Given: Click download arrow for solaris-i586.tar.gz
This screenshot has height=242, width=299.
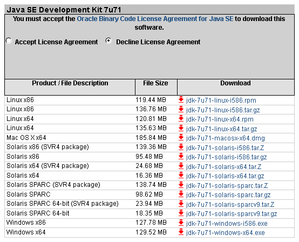Looking at the screenshot, I should (181, 157).
